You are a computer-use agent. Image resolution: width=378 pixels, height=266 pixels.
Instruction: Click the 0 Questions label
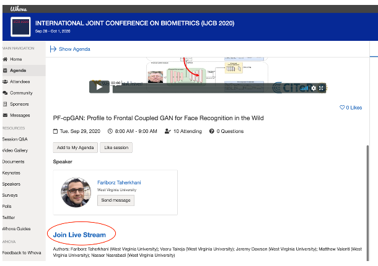pos(230,131)
